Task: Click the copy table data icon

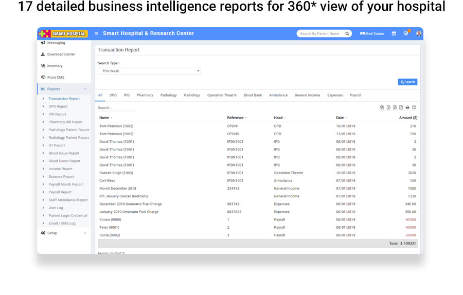Action: (382, 107)
